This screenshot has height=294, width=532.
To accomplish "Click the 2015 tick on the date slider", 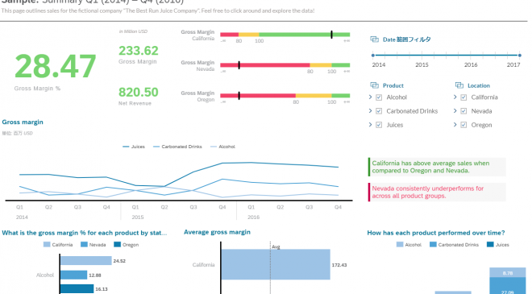I will pos(422,56).
